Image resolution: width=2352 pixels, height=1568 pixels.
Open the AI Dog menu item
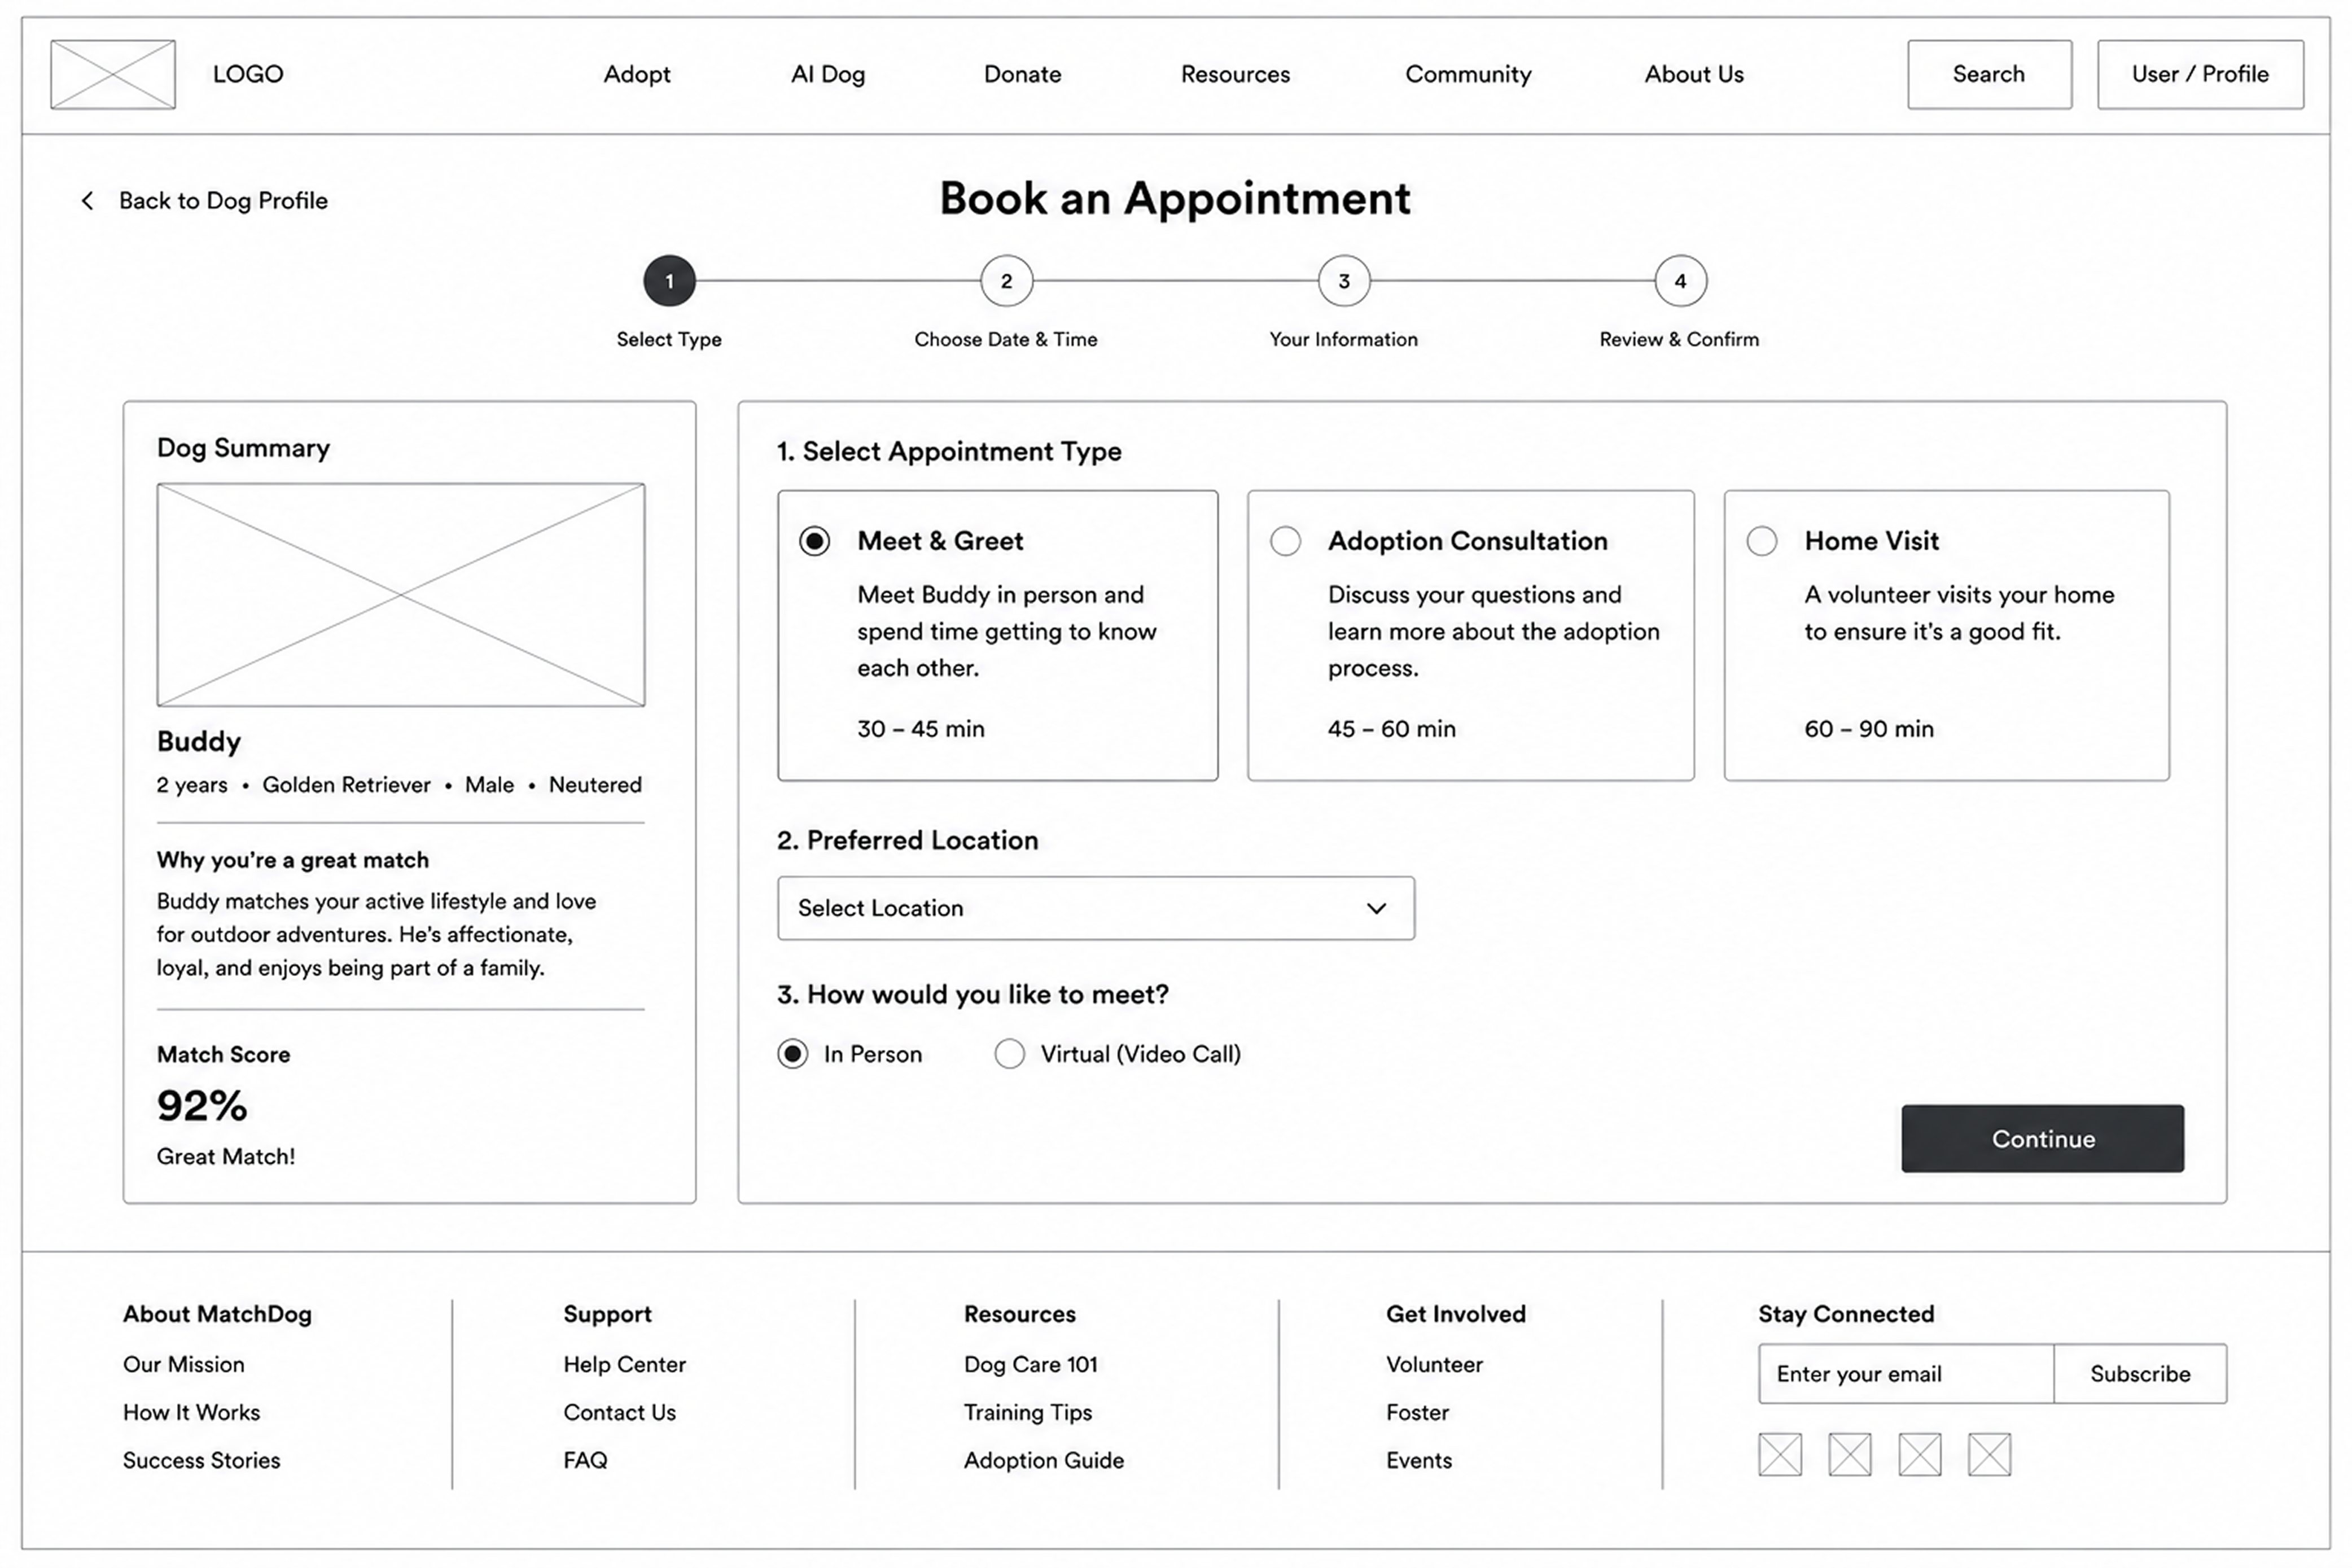(828, 74)
